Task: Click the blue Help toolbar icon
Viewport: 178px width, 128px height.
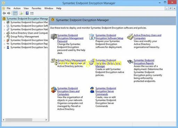Action: (x=27, y=13)
